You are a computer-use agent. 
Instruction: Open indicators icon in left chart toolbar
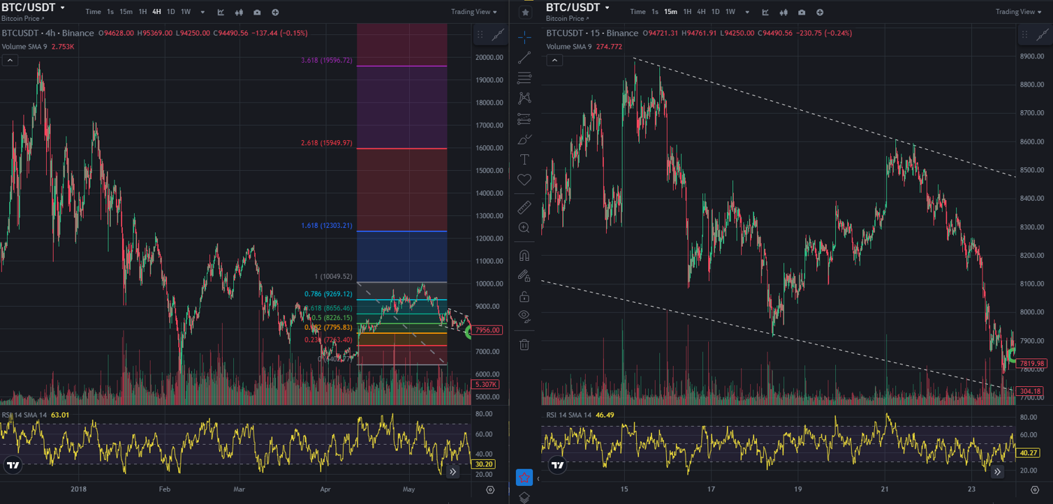[x=221, y=12]
